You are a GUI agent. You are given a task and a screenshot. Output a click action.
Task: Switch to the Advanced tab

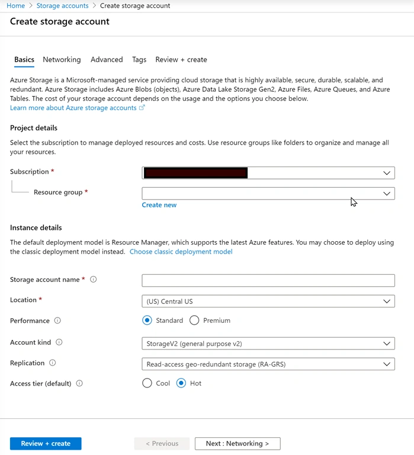(x=107, y=59)
